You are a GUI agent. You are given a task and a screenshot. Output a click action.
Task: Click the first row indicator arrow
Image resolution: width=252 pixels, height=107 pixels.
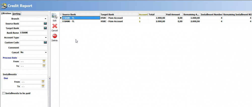(x=61, y=18)
